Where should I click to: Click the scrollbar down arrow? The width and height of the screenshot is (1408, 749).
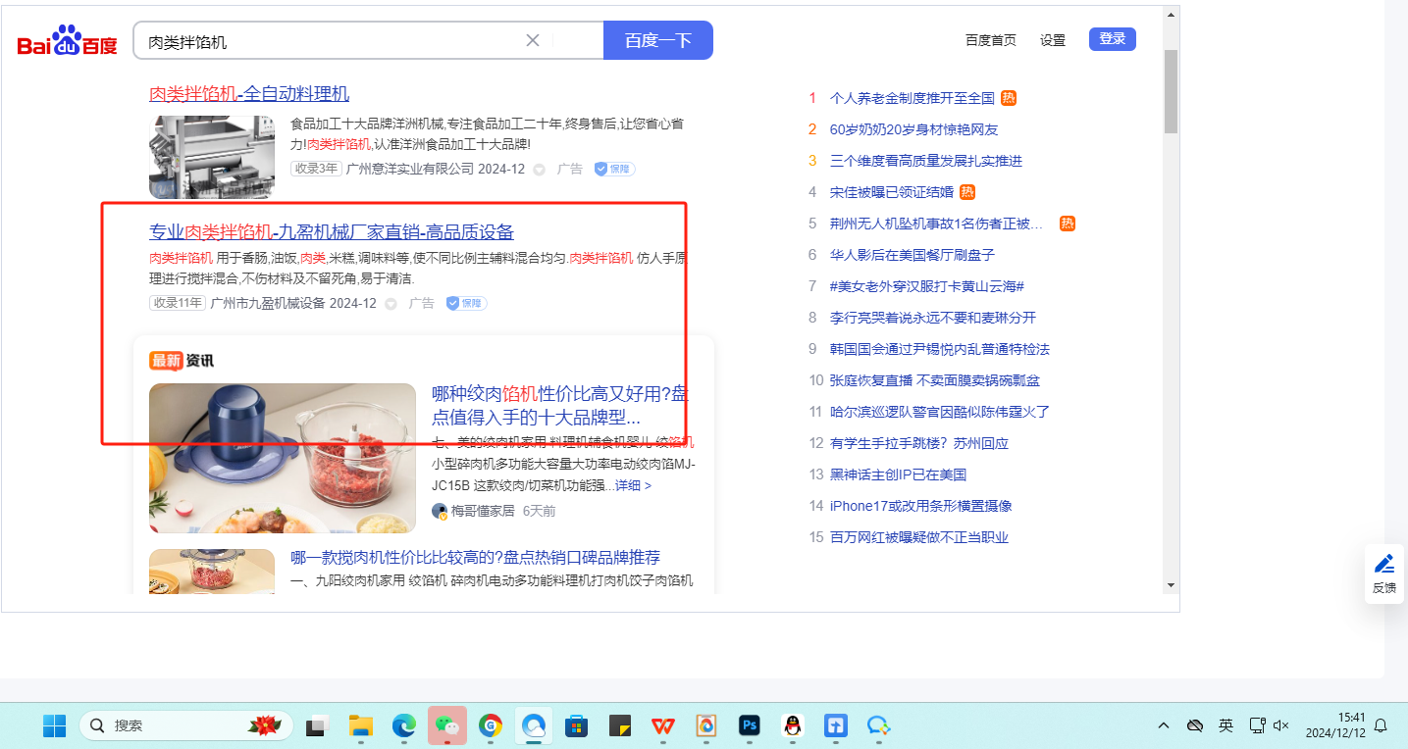coord(1170,584)
